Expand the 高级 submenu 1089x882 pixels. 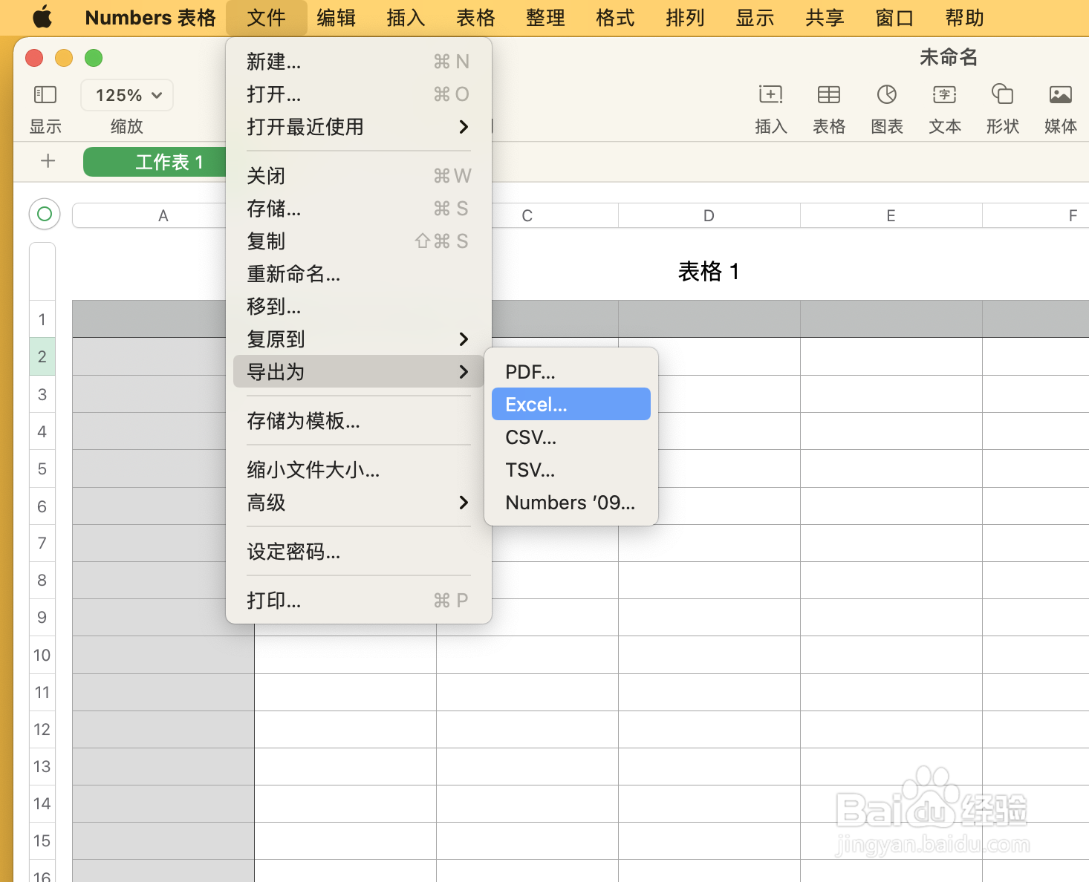pos(264,503)
